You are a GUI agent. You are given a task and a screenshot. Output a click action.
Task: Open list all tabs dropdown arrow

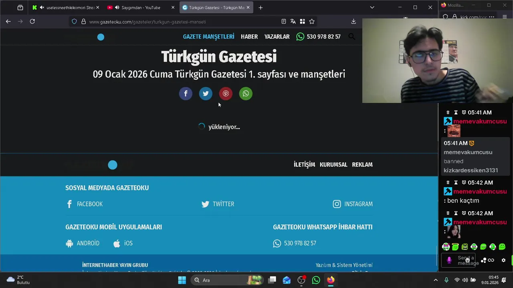[372, 8]
